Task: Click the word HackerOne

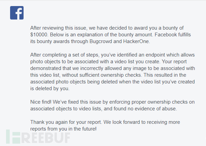Action: coord(136,41)
